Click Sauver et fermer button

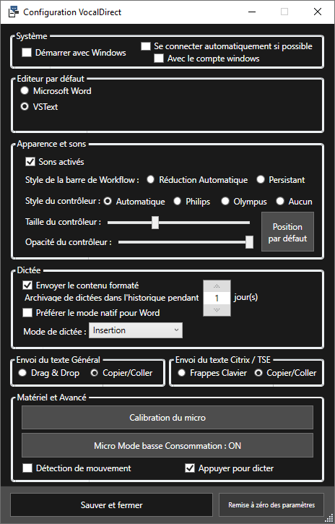(x=111, y=505)
